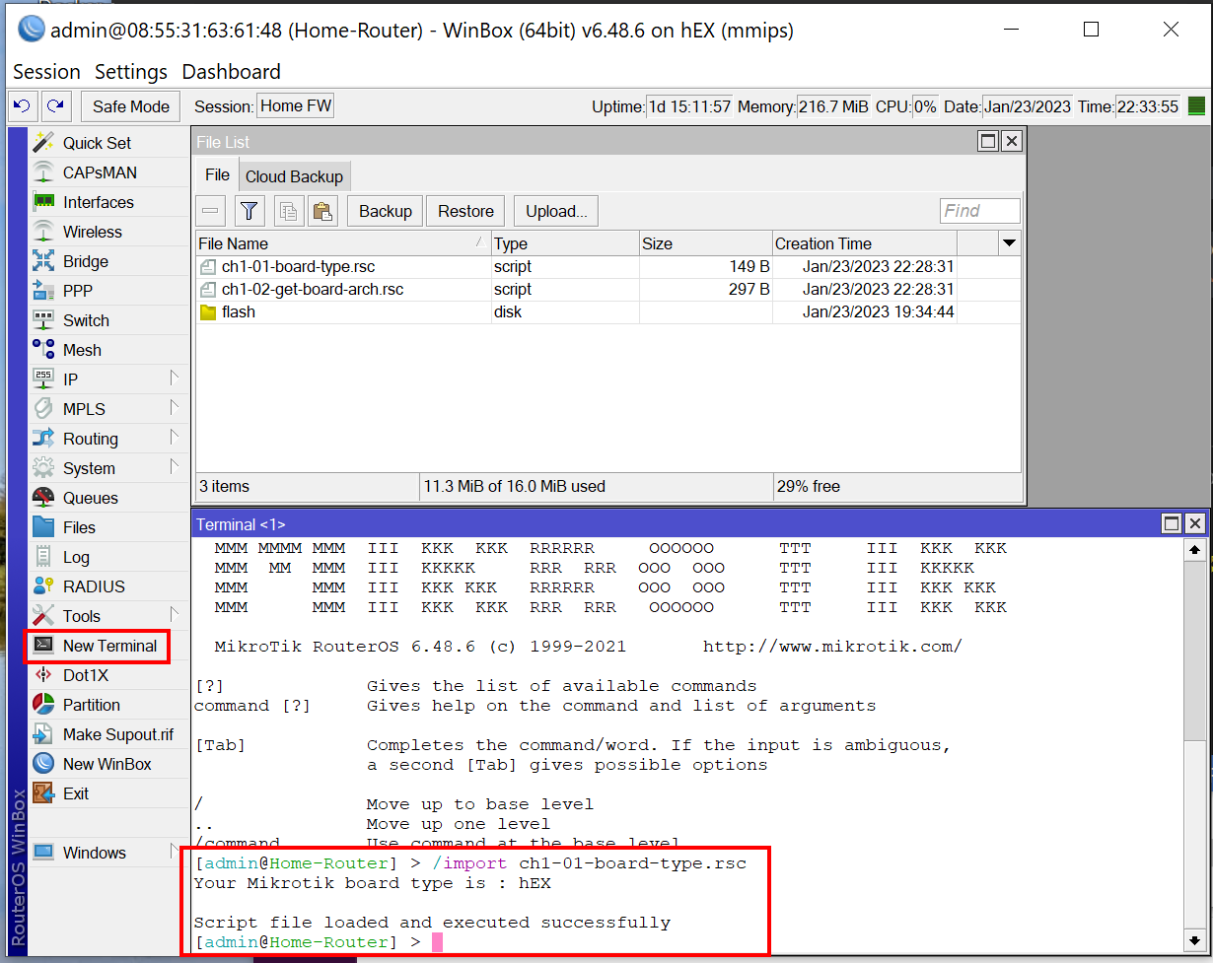Click the Find search field
The image size is (1213, 963).
click(x=978, y=211)
